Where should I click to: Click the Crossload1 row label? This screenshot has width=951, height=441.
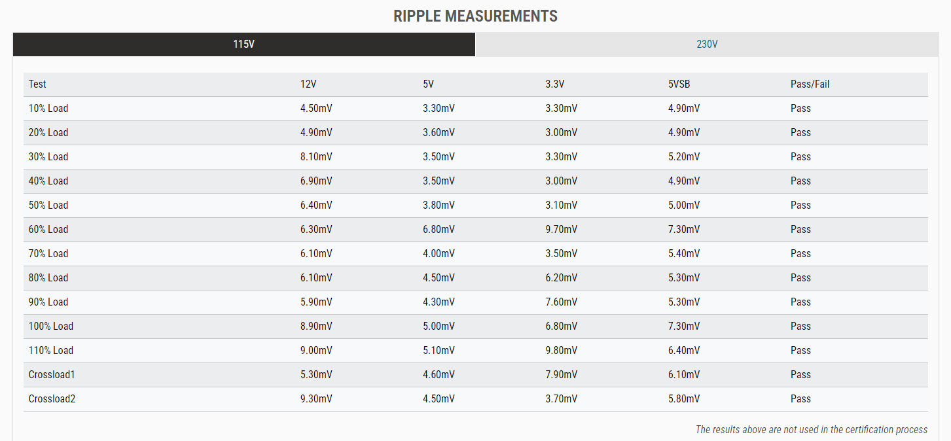tap(52, 375)
